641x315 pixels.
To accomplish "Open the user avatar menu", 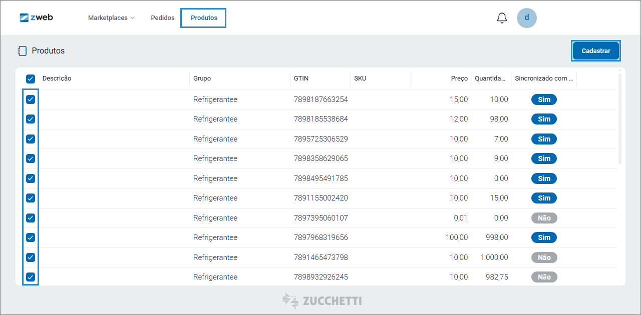I will click(526, 18).
